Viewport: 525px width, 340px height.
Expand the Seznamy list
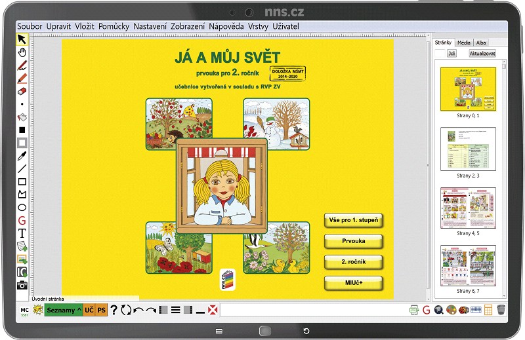pyautogui.click(x=64, y=310)
